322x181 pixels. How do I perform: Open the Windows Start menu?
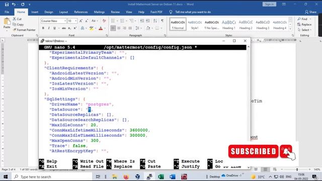6,176
